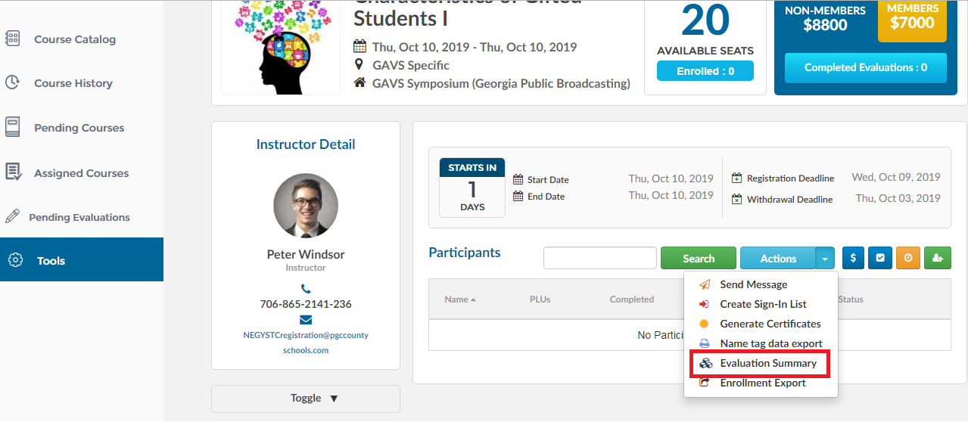Click the orange clock icon button
968x422 pixels.
[x=908, y=258]
